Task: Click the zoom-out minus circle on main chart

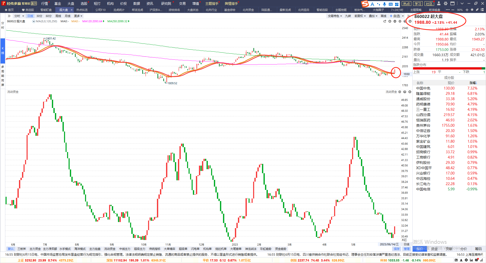Action: [x=395, y=21]
